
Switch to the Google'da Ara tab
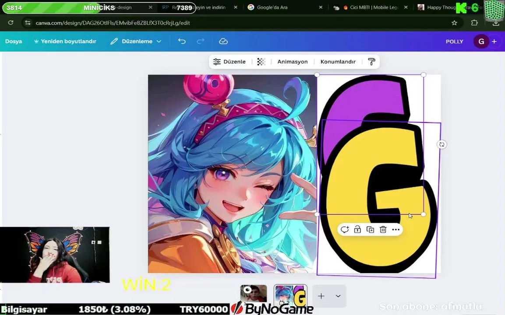pos(272,7)
